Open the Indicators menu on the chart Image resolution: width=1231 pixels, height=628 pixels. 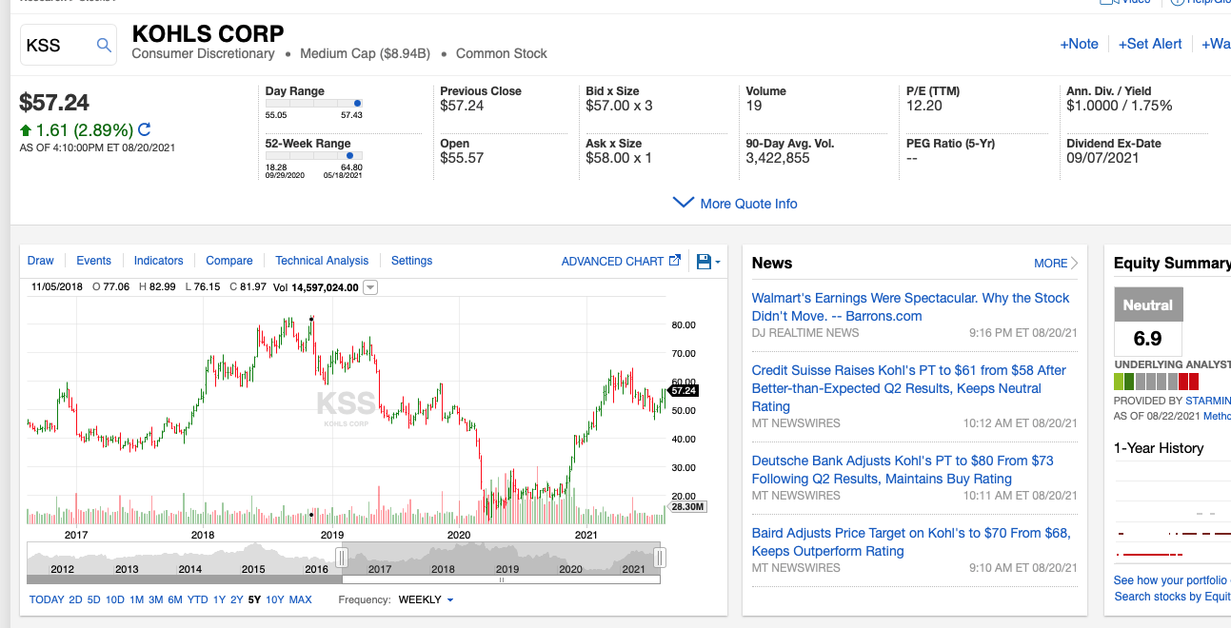158,260
